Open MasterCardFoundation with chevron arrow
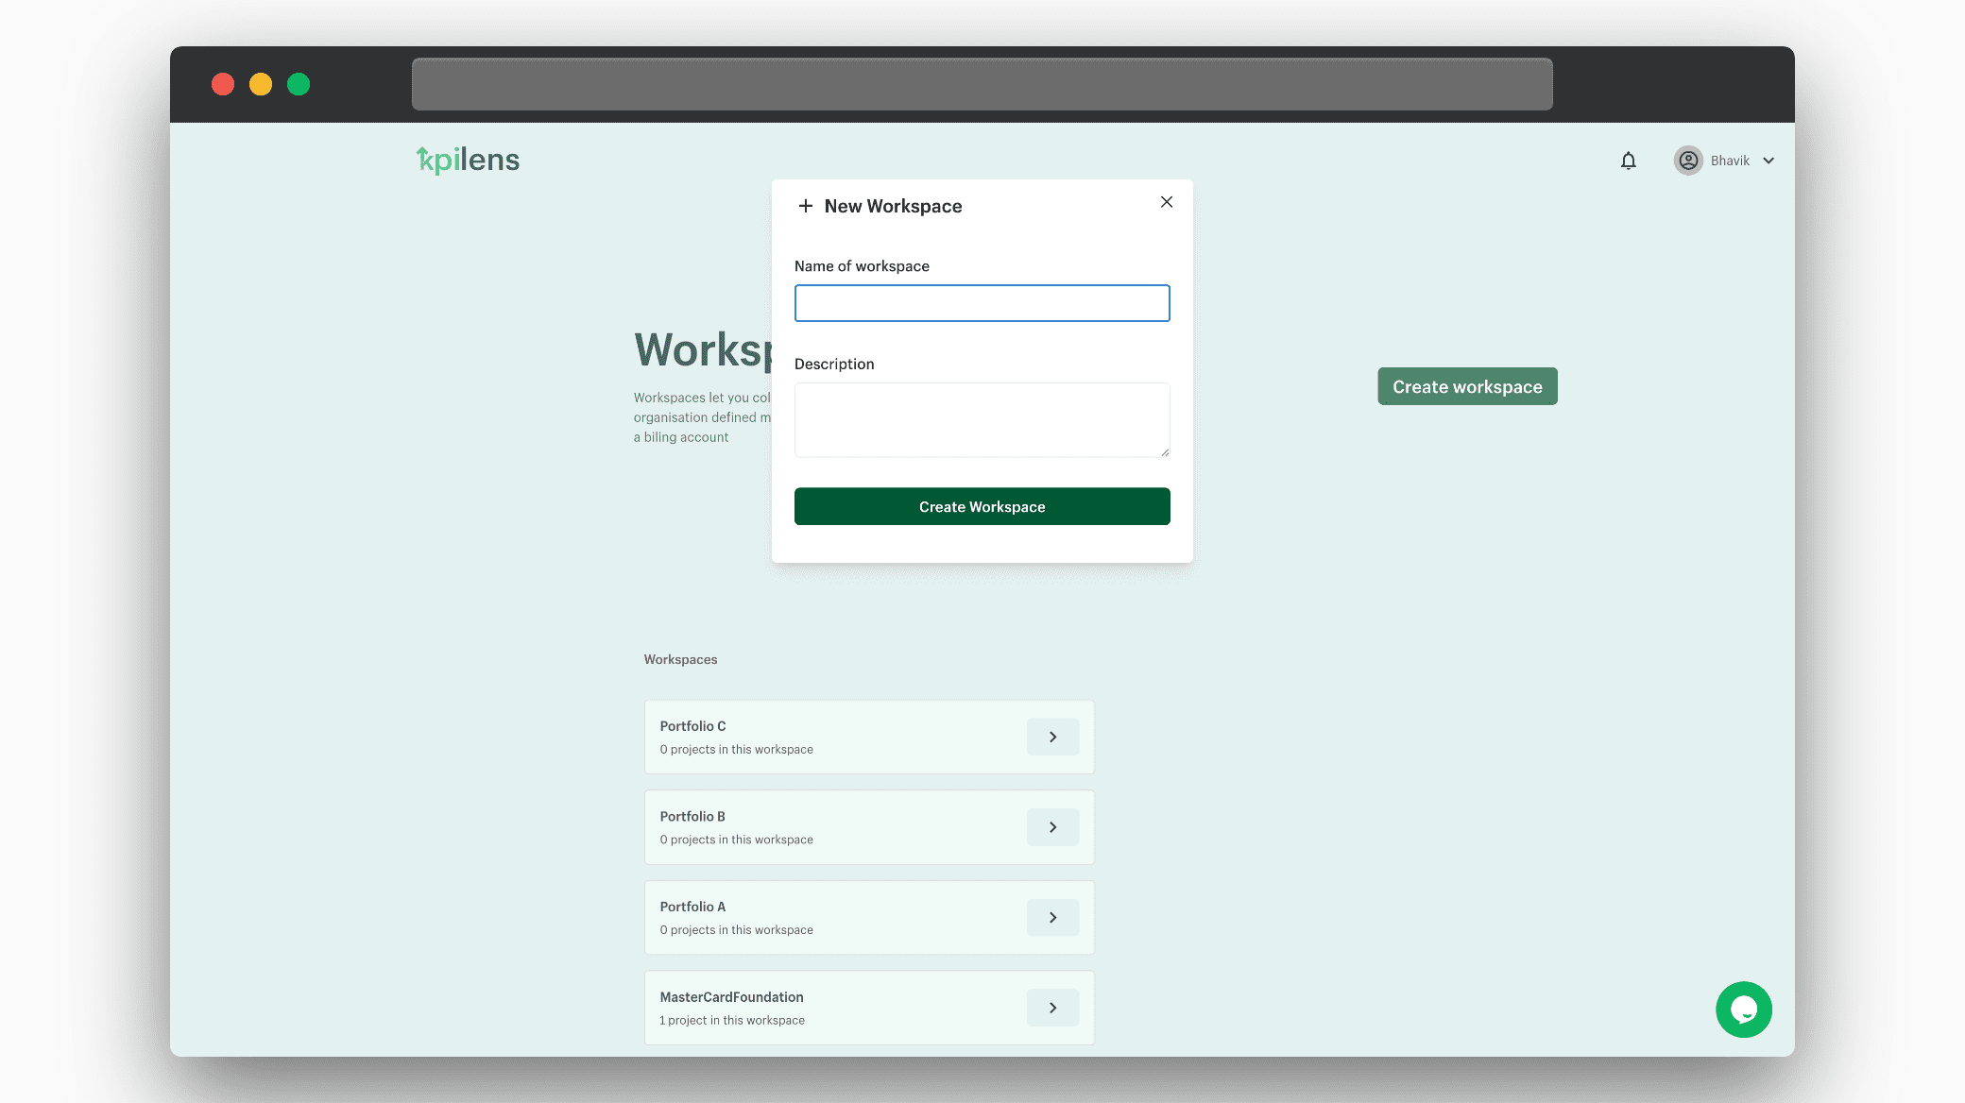Image resolution: width=1965 pixels, height=1103 pixels. tap(1052, 1008)
